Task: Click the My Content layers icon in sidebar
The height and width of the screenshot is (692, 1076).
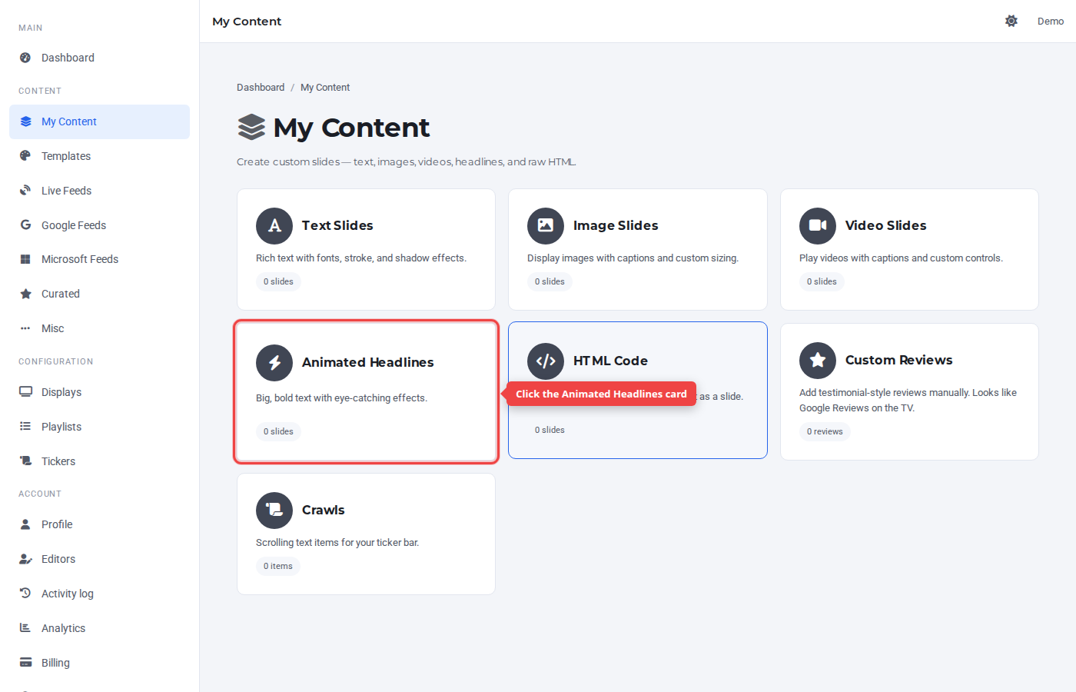Action: click(25, 121)
